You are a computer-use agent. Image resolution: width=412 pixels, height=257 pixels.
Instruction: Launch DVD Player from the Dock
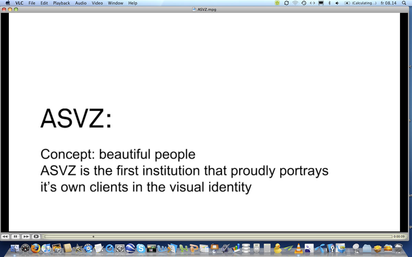point(256,248)
